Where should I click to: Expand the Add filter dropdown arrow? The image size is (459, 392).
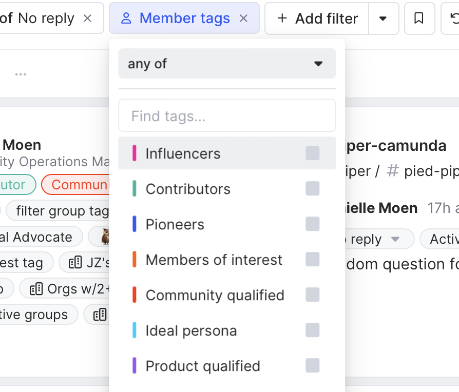coord(383,18)
